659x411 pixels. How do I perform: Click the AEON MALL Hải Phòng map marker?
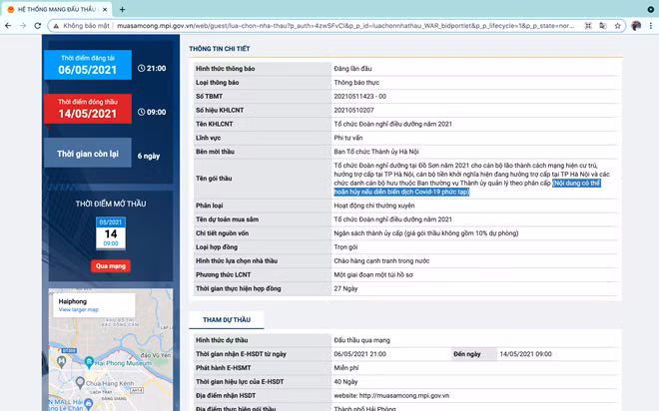[88, 403]
